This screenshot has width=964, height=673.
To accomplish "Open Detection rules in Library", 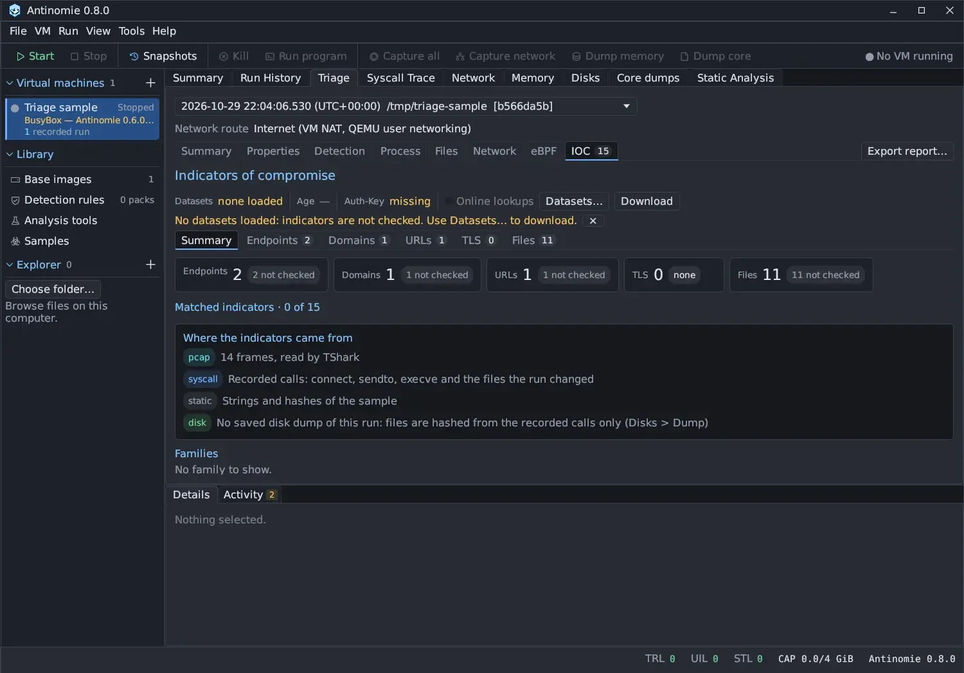I will click(82, 200).
